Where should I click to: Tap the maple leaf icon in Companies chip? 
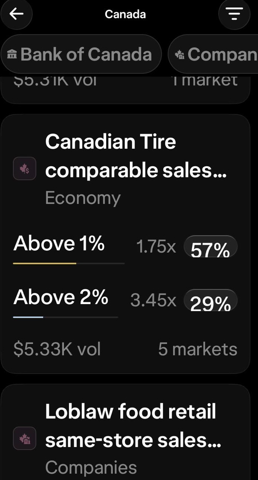click(180, 55)
